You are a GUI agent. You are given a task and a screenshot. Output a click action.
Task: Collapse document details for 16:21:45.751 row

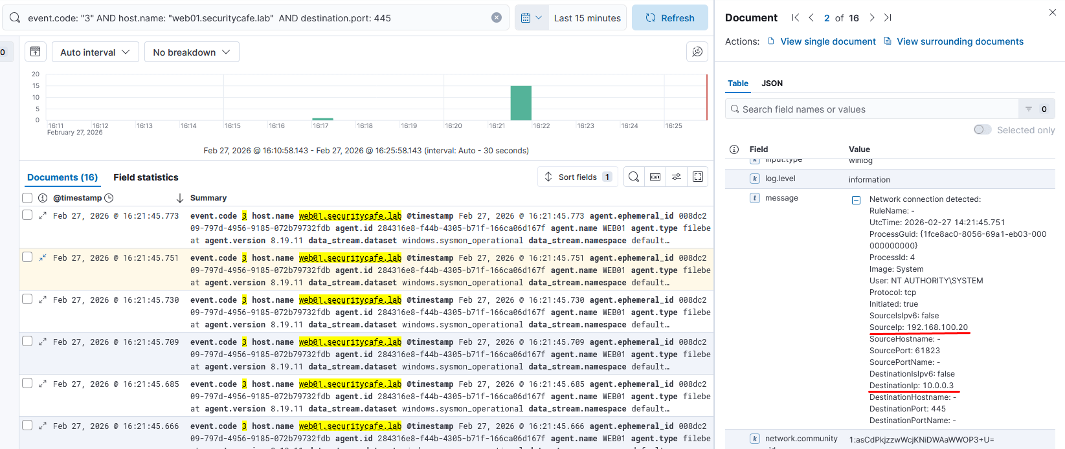43,257
